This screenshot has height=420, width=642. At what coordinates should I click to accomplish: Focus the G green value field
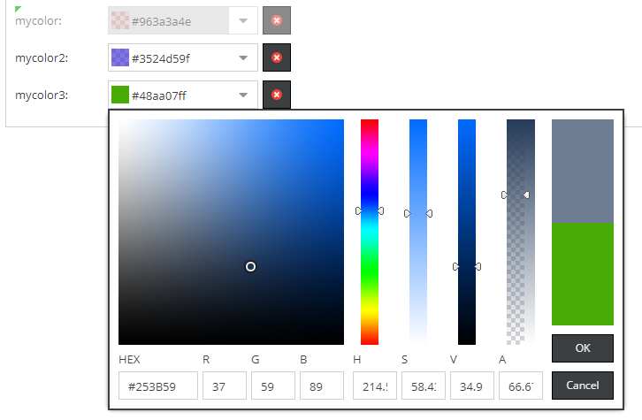272,386
